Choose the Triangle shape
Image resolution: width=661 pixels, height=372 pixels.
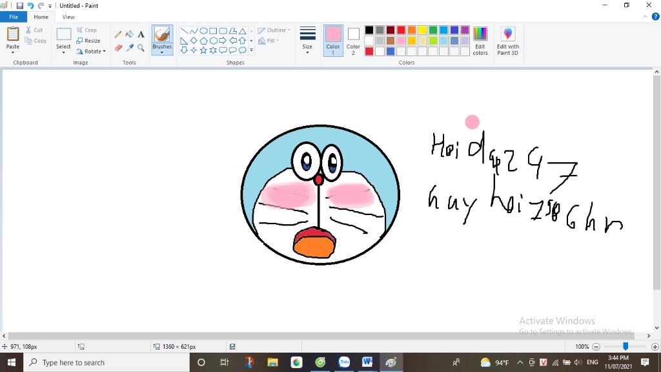[243, 31]
